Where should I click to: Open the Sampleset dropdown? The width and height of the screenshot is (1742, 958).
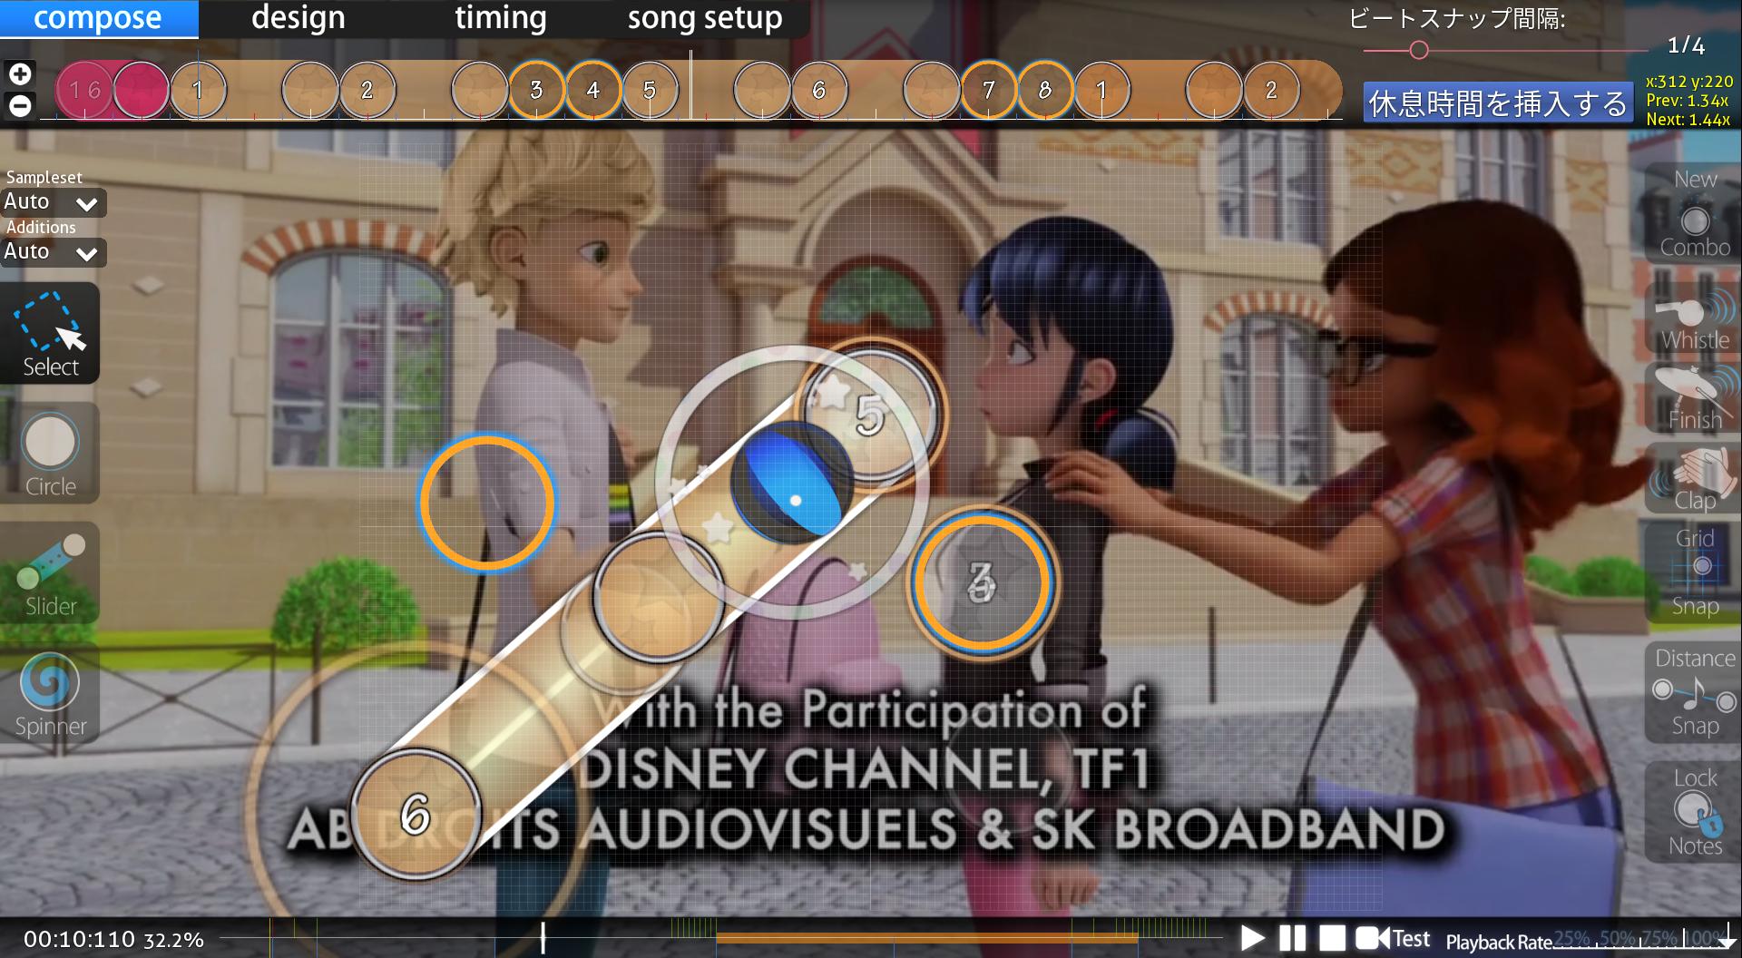(x=53, y=202)
